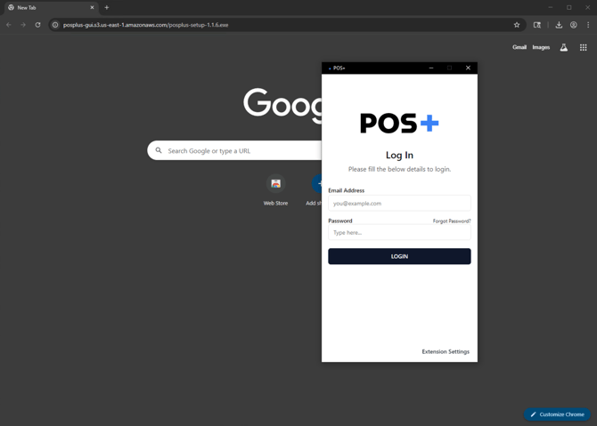Open Search Labs flask icon
Image resolution: width=597 pixels, height=426 pixels.
click(x=564, y=47)
